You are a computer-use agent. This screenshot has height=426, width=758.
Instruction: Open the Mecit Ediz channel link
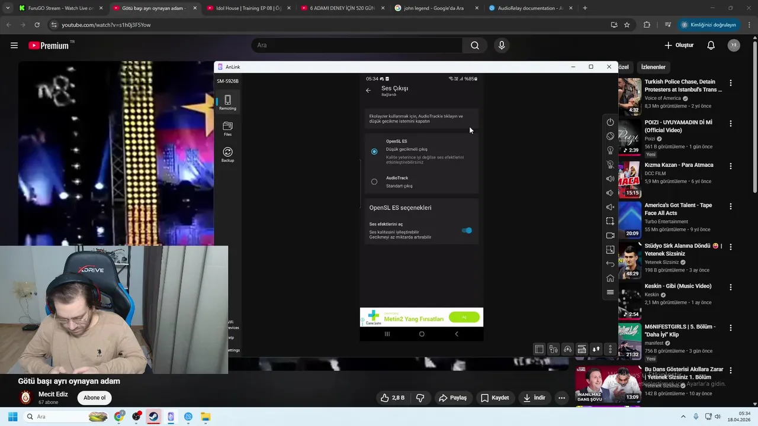coord(53,394)
